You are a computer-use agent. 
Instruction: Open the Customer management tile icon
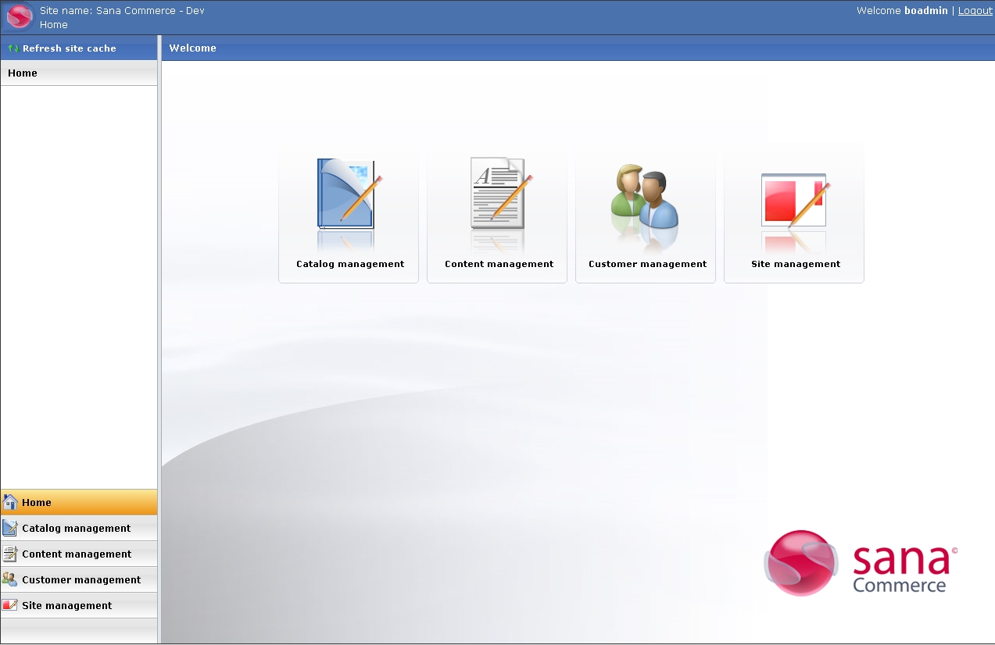645,196
